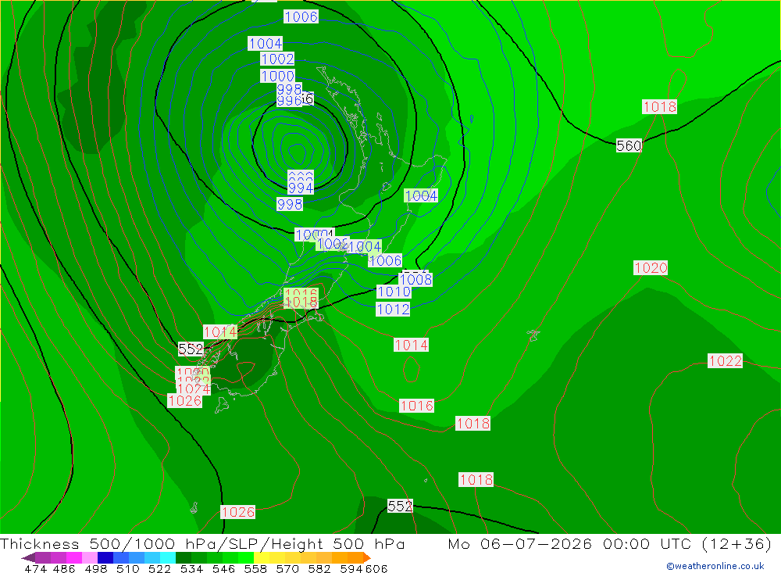Screen dimensions: 781x573
Task: Click the blue '994' low-pressure label
Action: coord(301,188)
